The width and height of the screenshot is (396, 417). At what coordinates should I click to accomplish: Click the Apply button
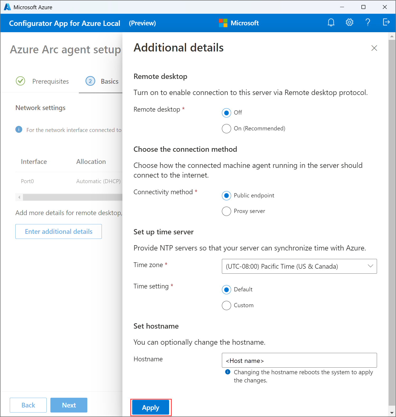151,407
